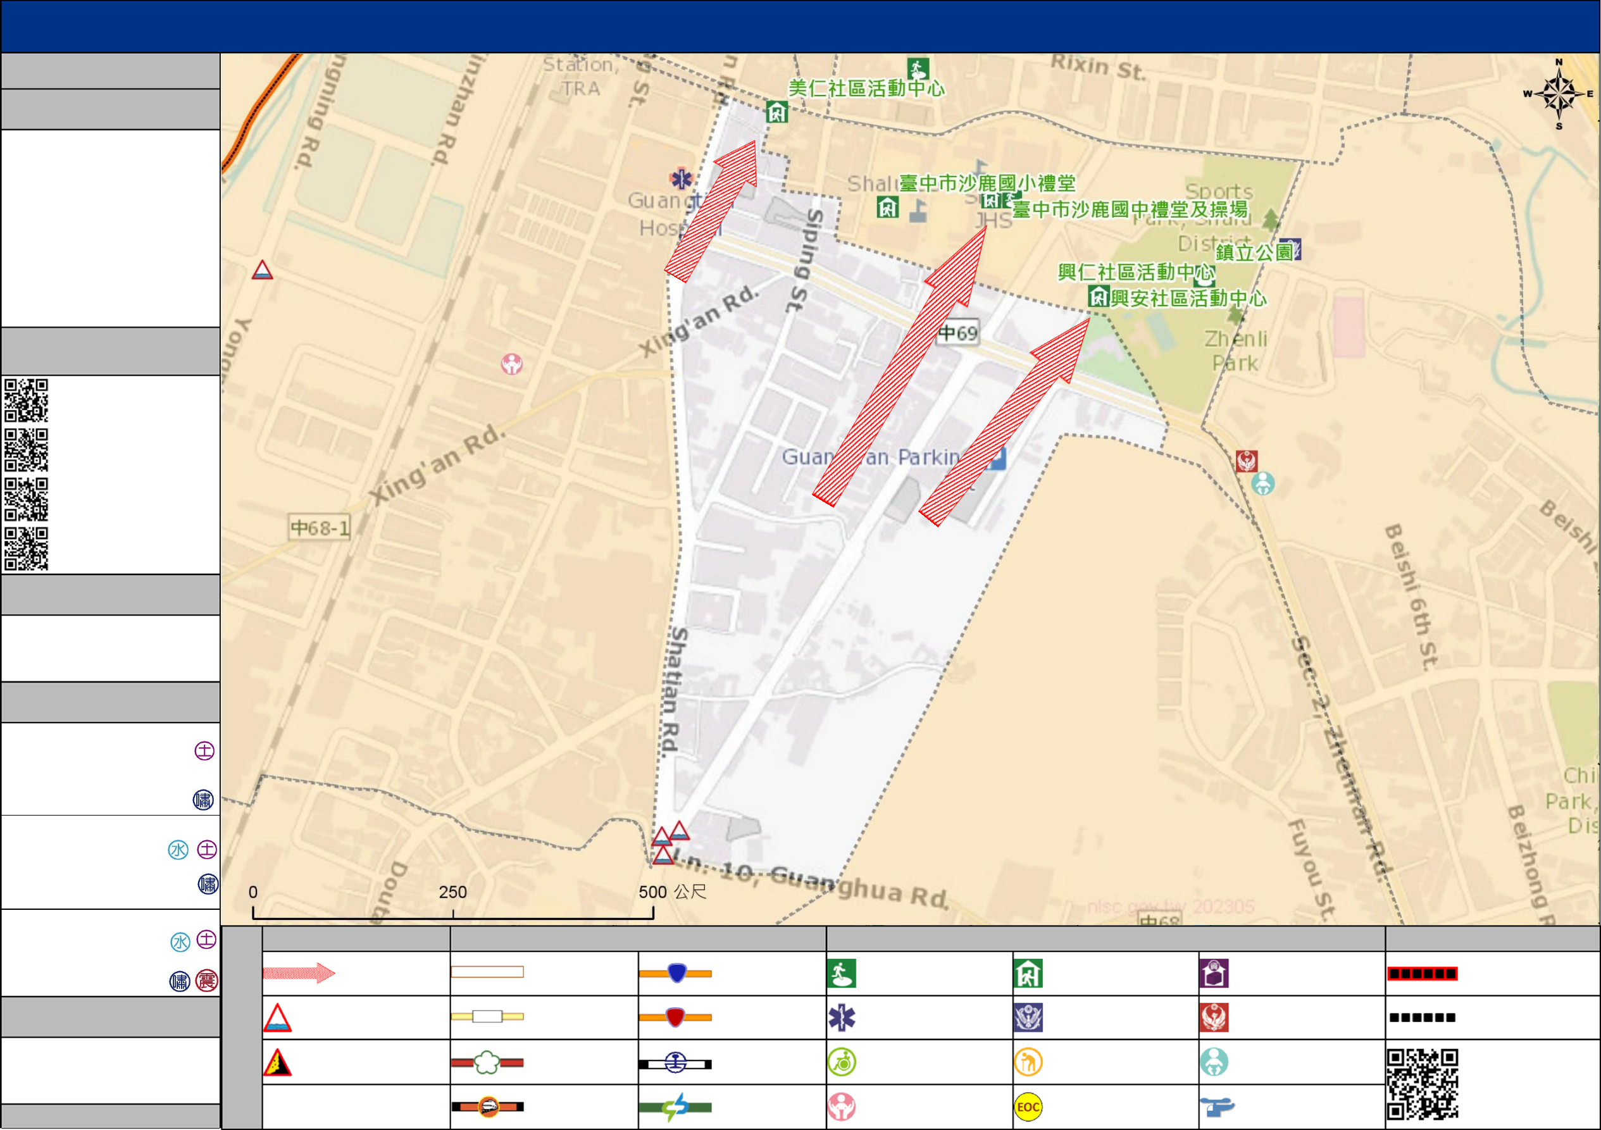1601x1130 pixels.
Task: Select the orange elderly-person legend icon
Action: pyautogui.click(x=1028, y=1062)
